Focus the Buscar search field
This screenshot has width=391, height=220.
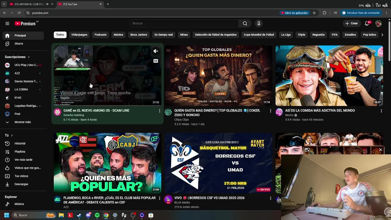(184, 24)
